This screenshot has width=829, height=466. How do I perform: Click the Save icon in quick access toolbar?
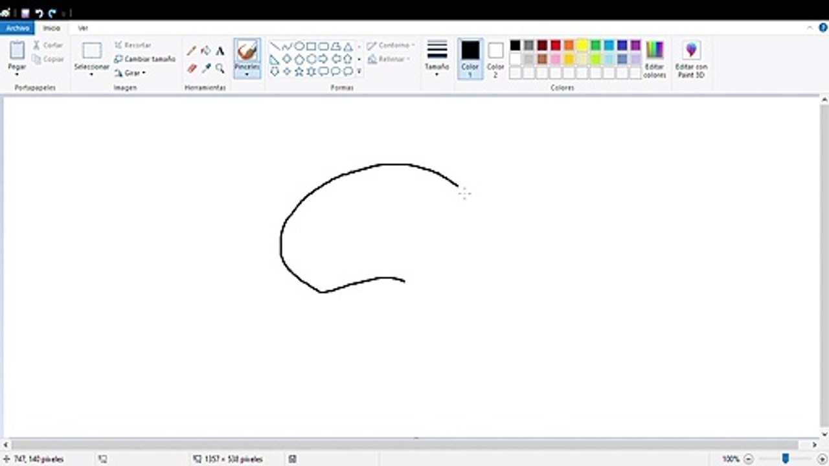point(25,13)
